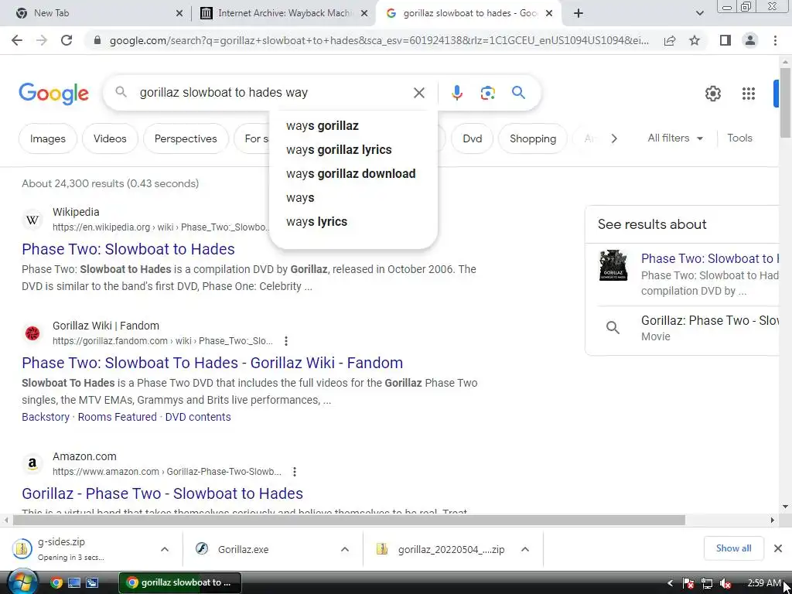792x594 pixels.
Task: Open Phase Two Slowboat Gorillaz Wiki Fandom link
Action: tap(212, 363)
